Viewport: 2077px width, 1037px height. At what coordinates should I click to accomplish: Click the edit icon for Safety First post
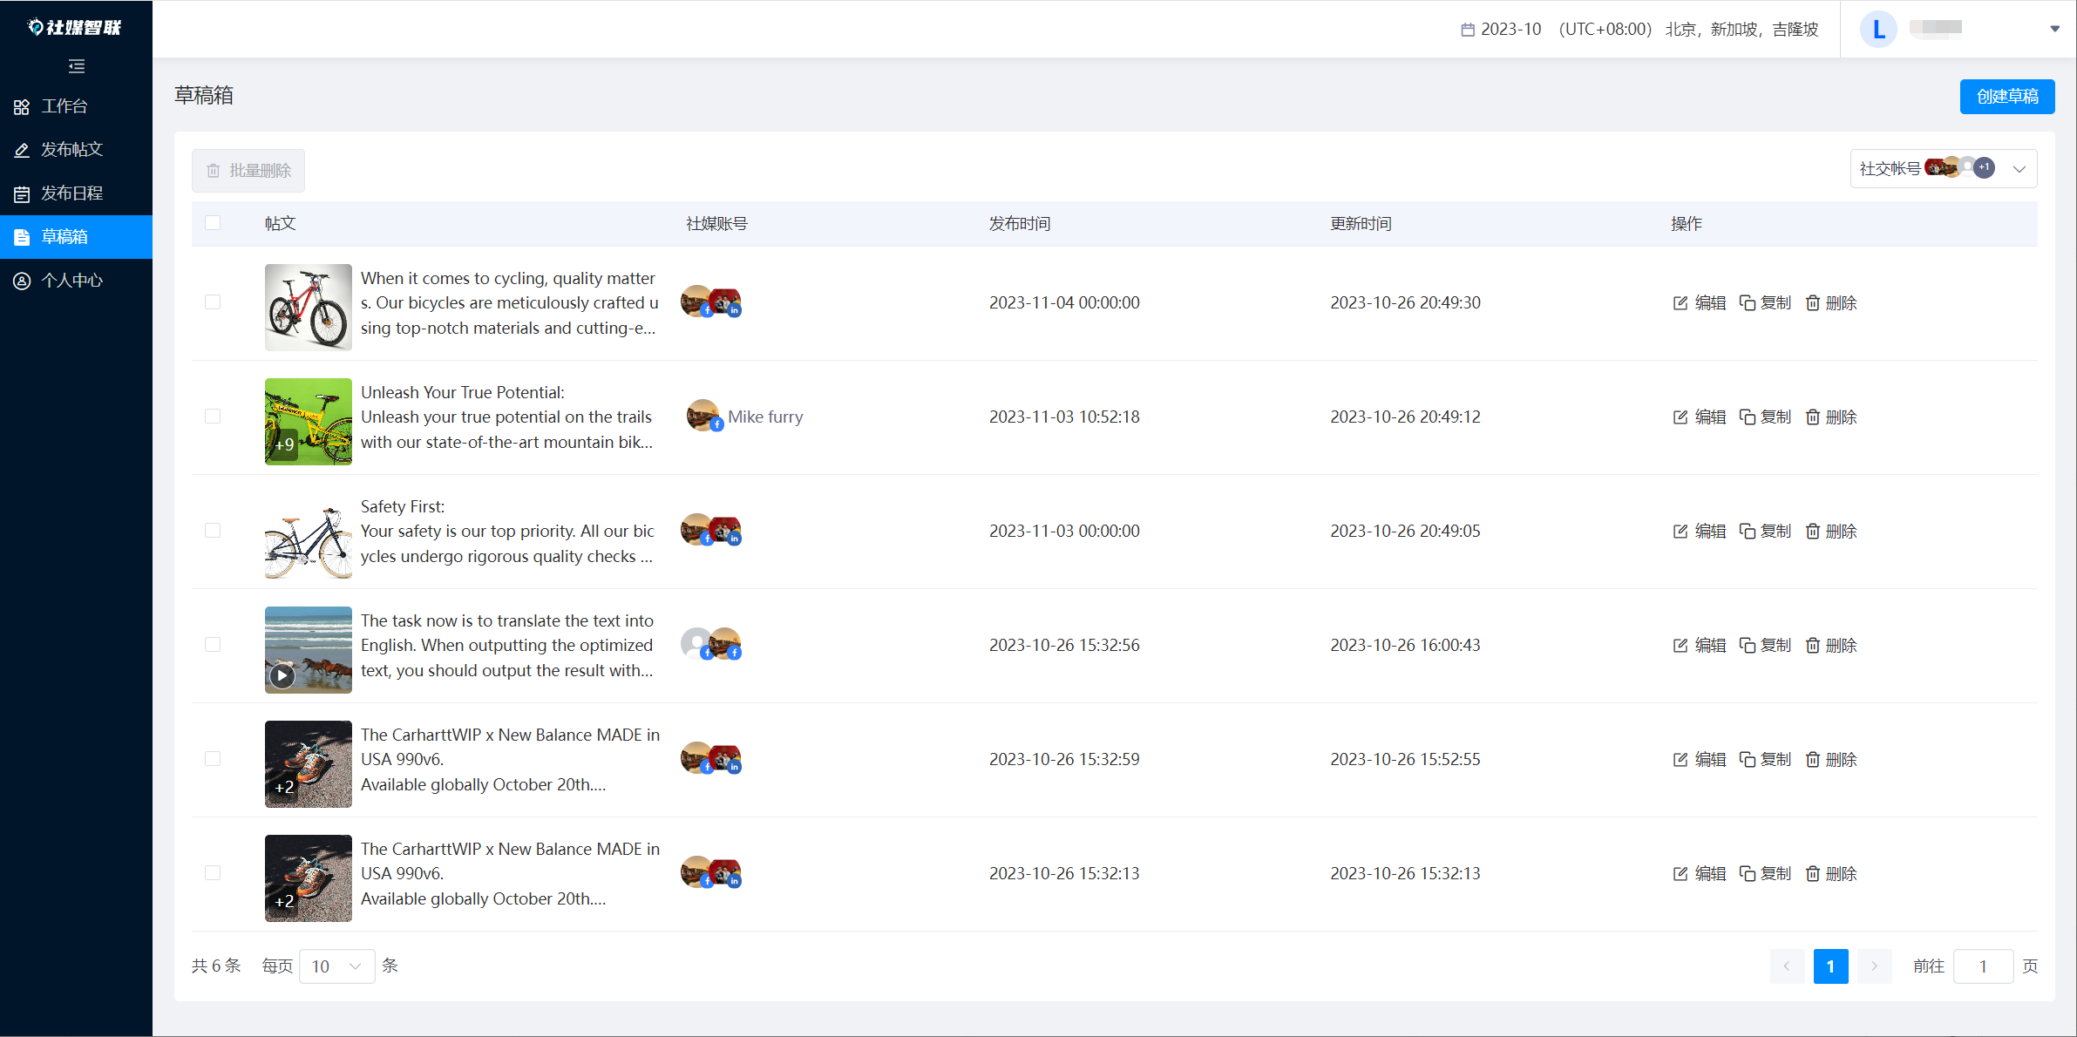click(x=1680, y=532)
